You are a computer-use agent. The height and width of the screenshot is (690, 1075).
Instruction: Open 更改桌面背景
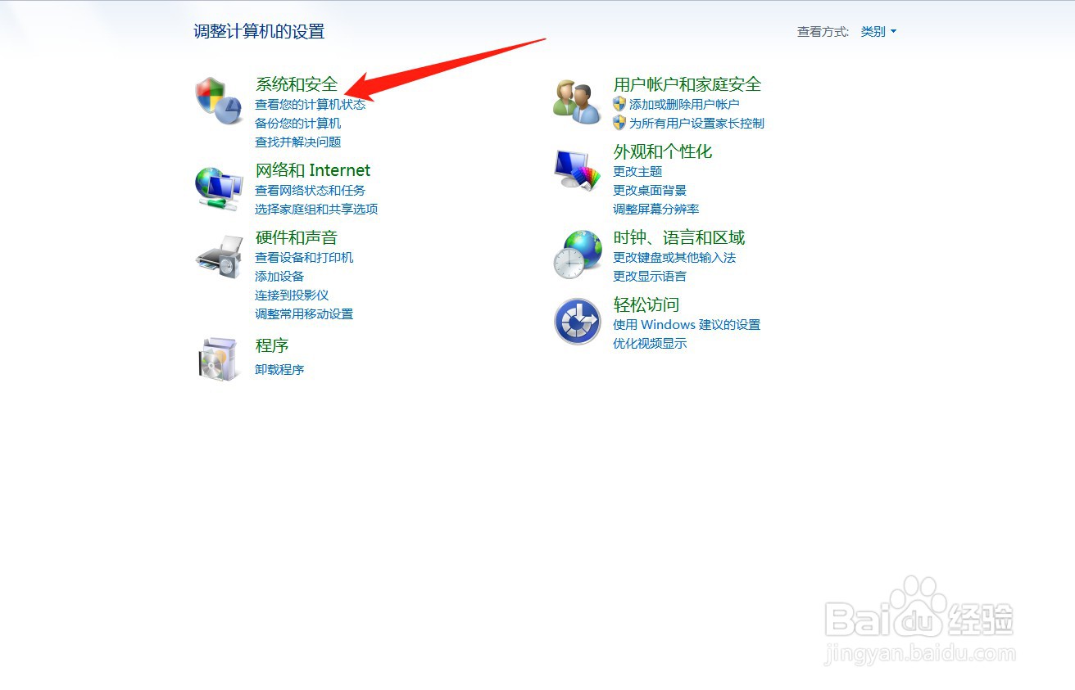tap(651, 190)
